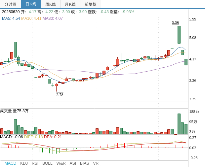This screenshot has height=167, width=205.
Task: Click the tall green candle below 5.56
Action: (x=179, y=35)
